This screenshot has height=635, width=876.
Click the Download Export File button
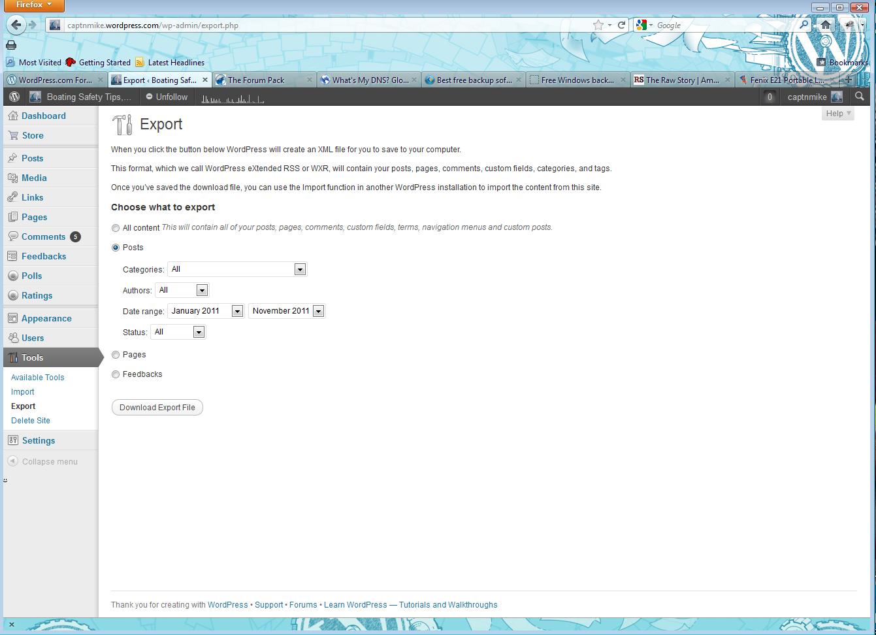(157, 407)
